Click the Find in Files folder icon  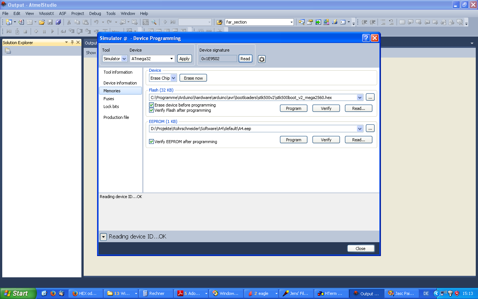219,22
